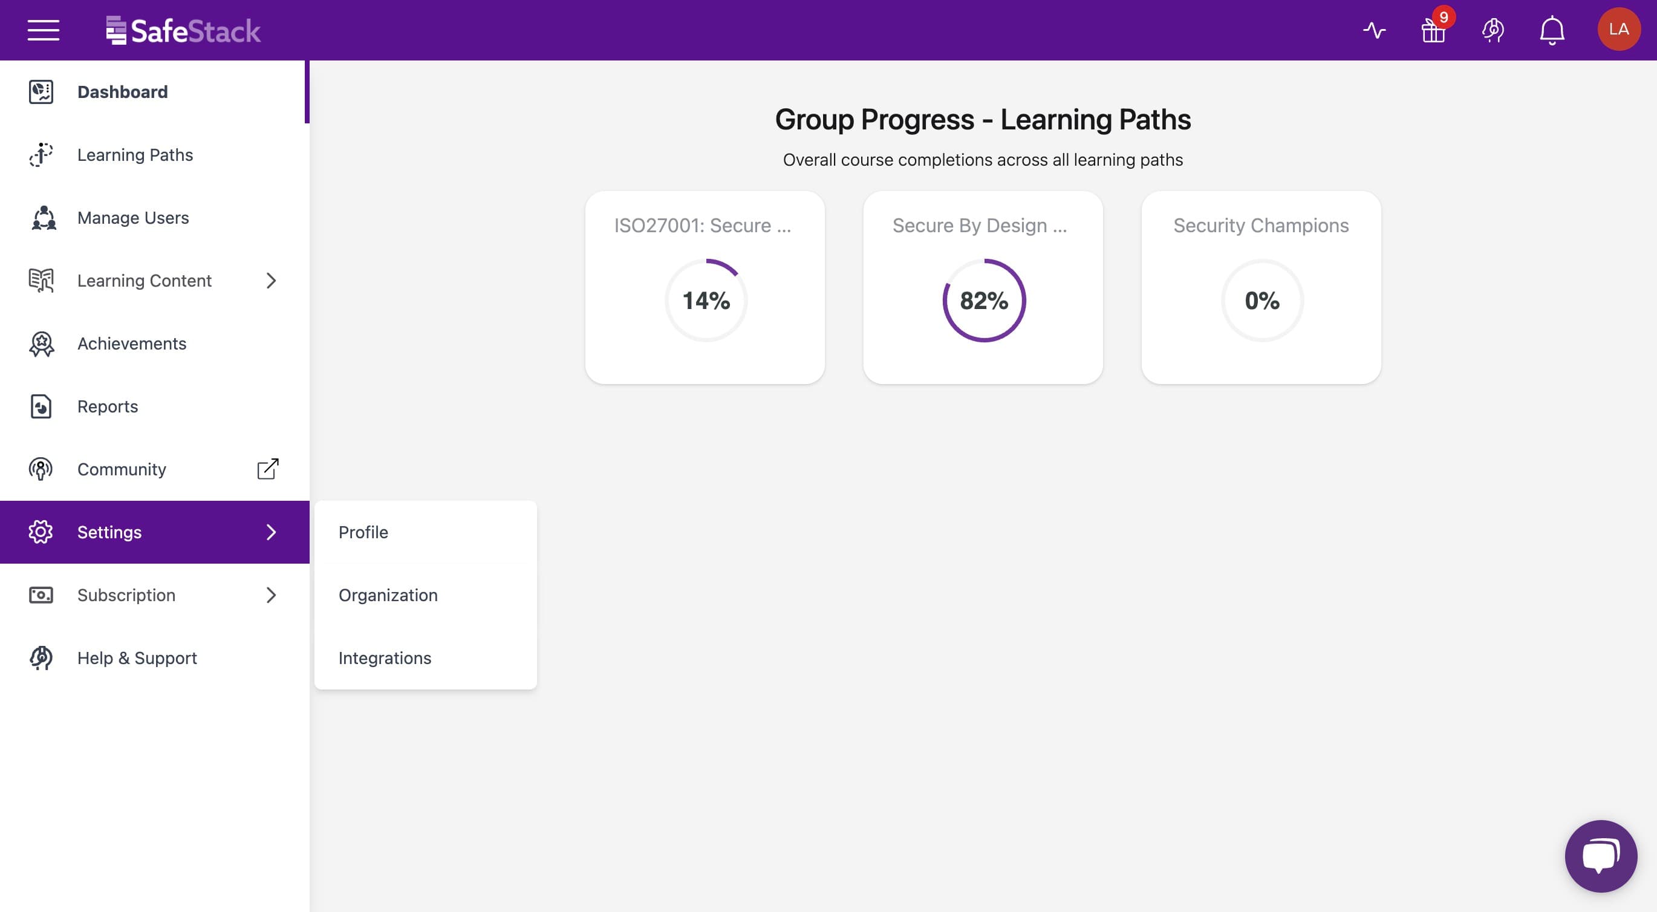Open the chat widget bubble
Viewport: 1657px width, 912px height.
click(1600, 855)
